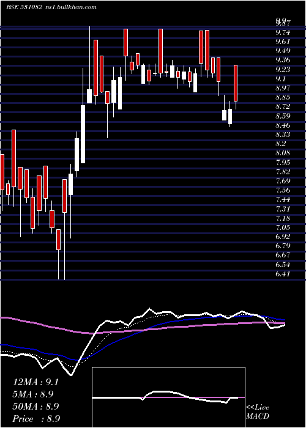306x428 pixels.
Task: Click the 9.1 price axis label
Action: pyautogui.click(x=281, y=79)
